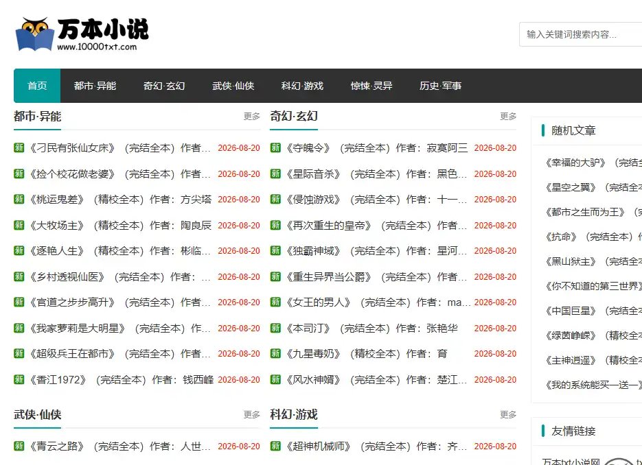This screenshot has width=642, height=465.
Task: Click the green 新 icon beside 《再次重生的皇帝》
Action: pyautogui.click(x=275, y=225)
